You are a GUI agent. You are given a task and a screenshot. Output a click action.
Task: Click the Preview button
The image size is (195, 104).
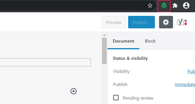[114, 22]
